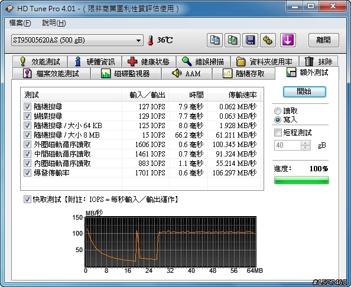Click the save screenshot floppy disk icon
The width and height of the screenshot is (351, 287).
[250, 40]
